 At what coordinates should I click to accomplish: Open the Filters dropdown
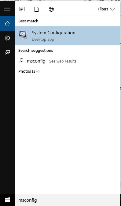[x=106, y=9]
